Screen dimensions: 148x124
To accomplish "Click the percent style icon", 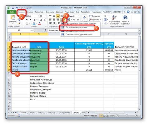I will click(74, 20).
